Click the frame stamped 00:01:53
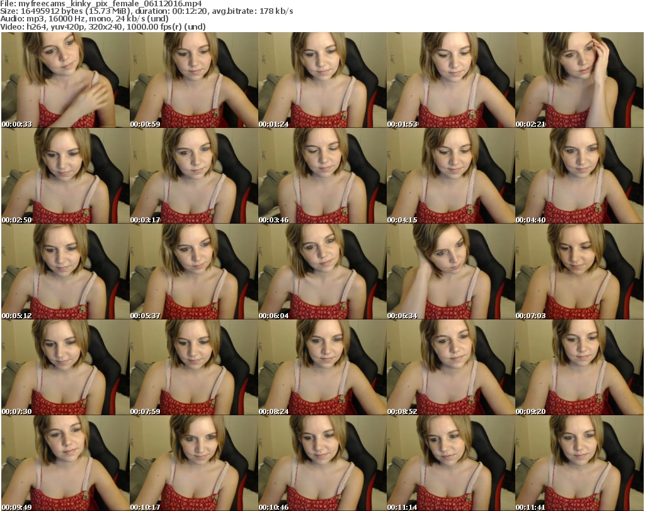 [x=450, y=80]
